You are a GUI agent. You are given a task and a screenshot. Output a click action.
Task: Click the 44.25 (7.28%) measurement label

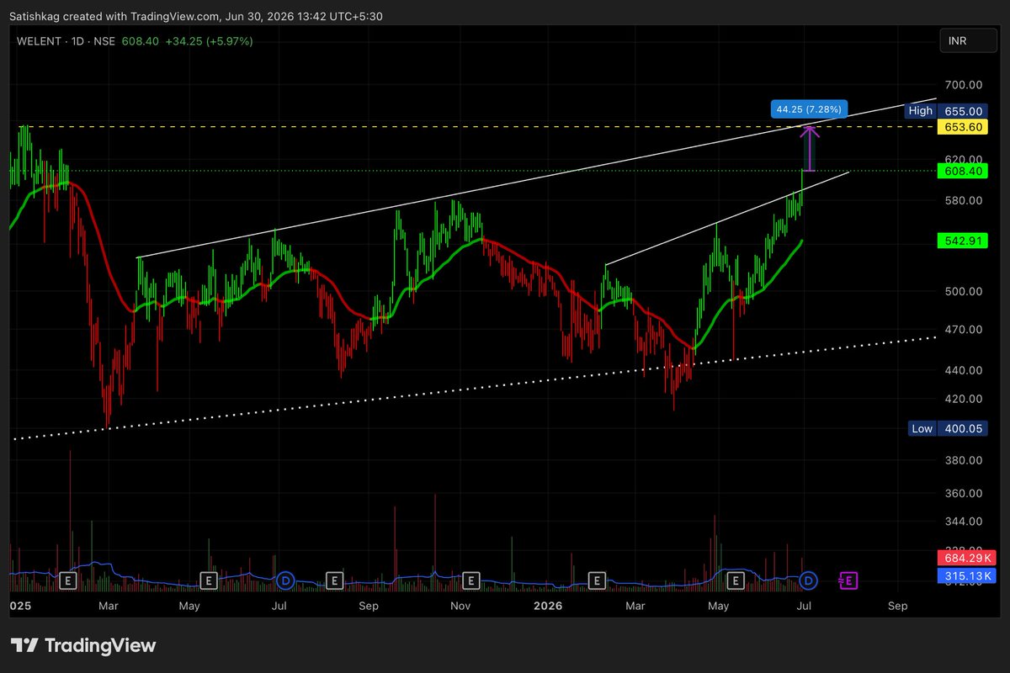pos(809,110)
